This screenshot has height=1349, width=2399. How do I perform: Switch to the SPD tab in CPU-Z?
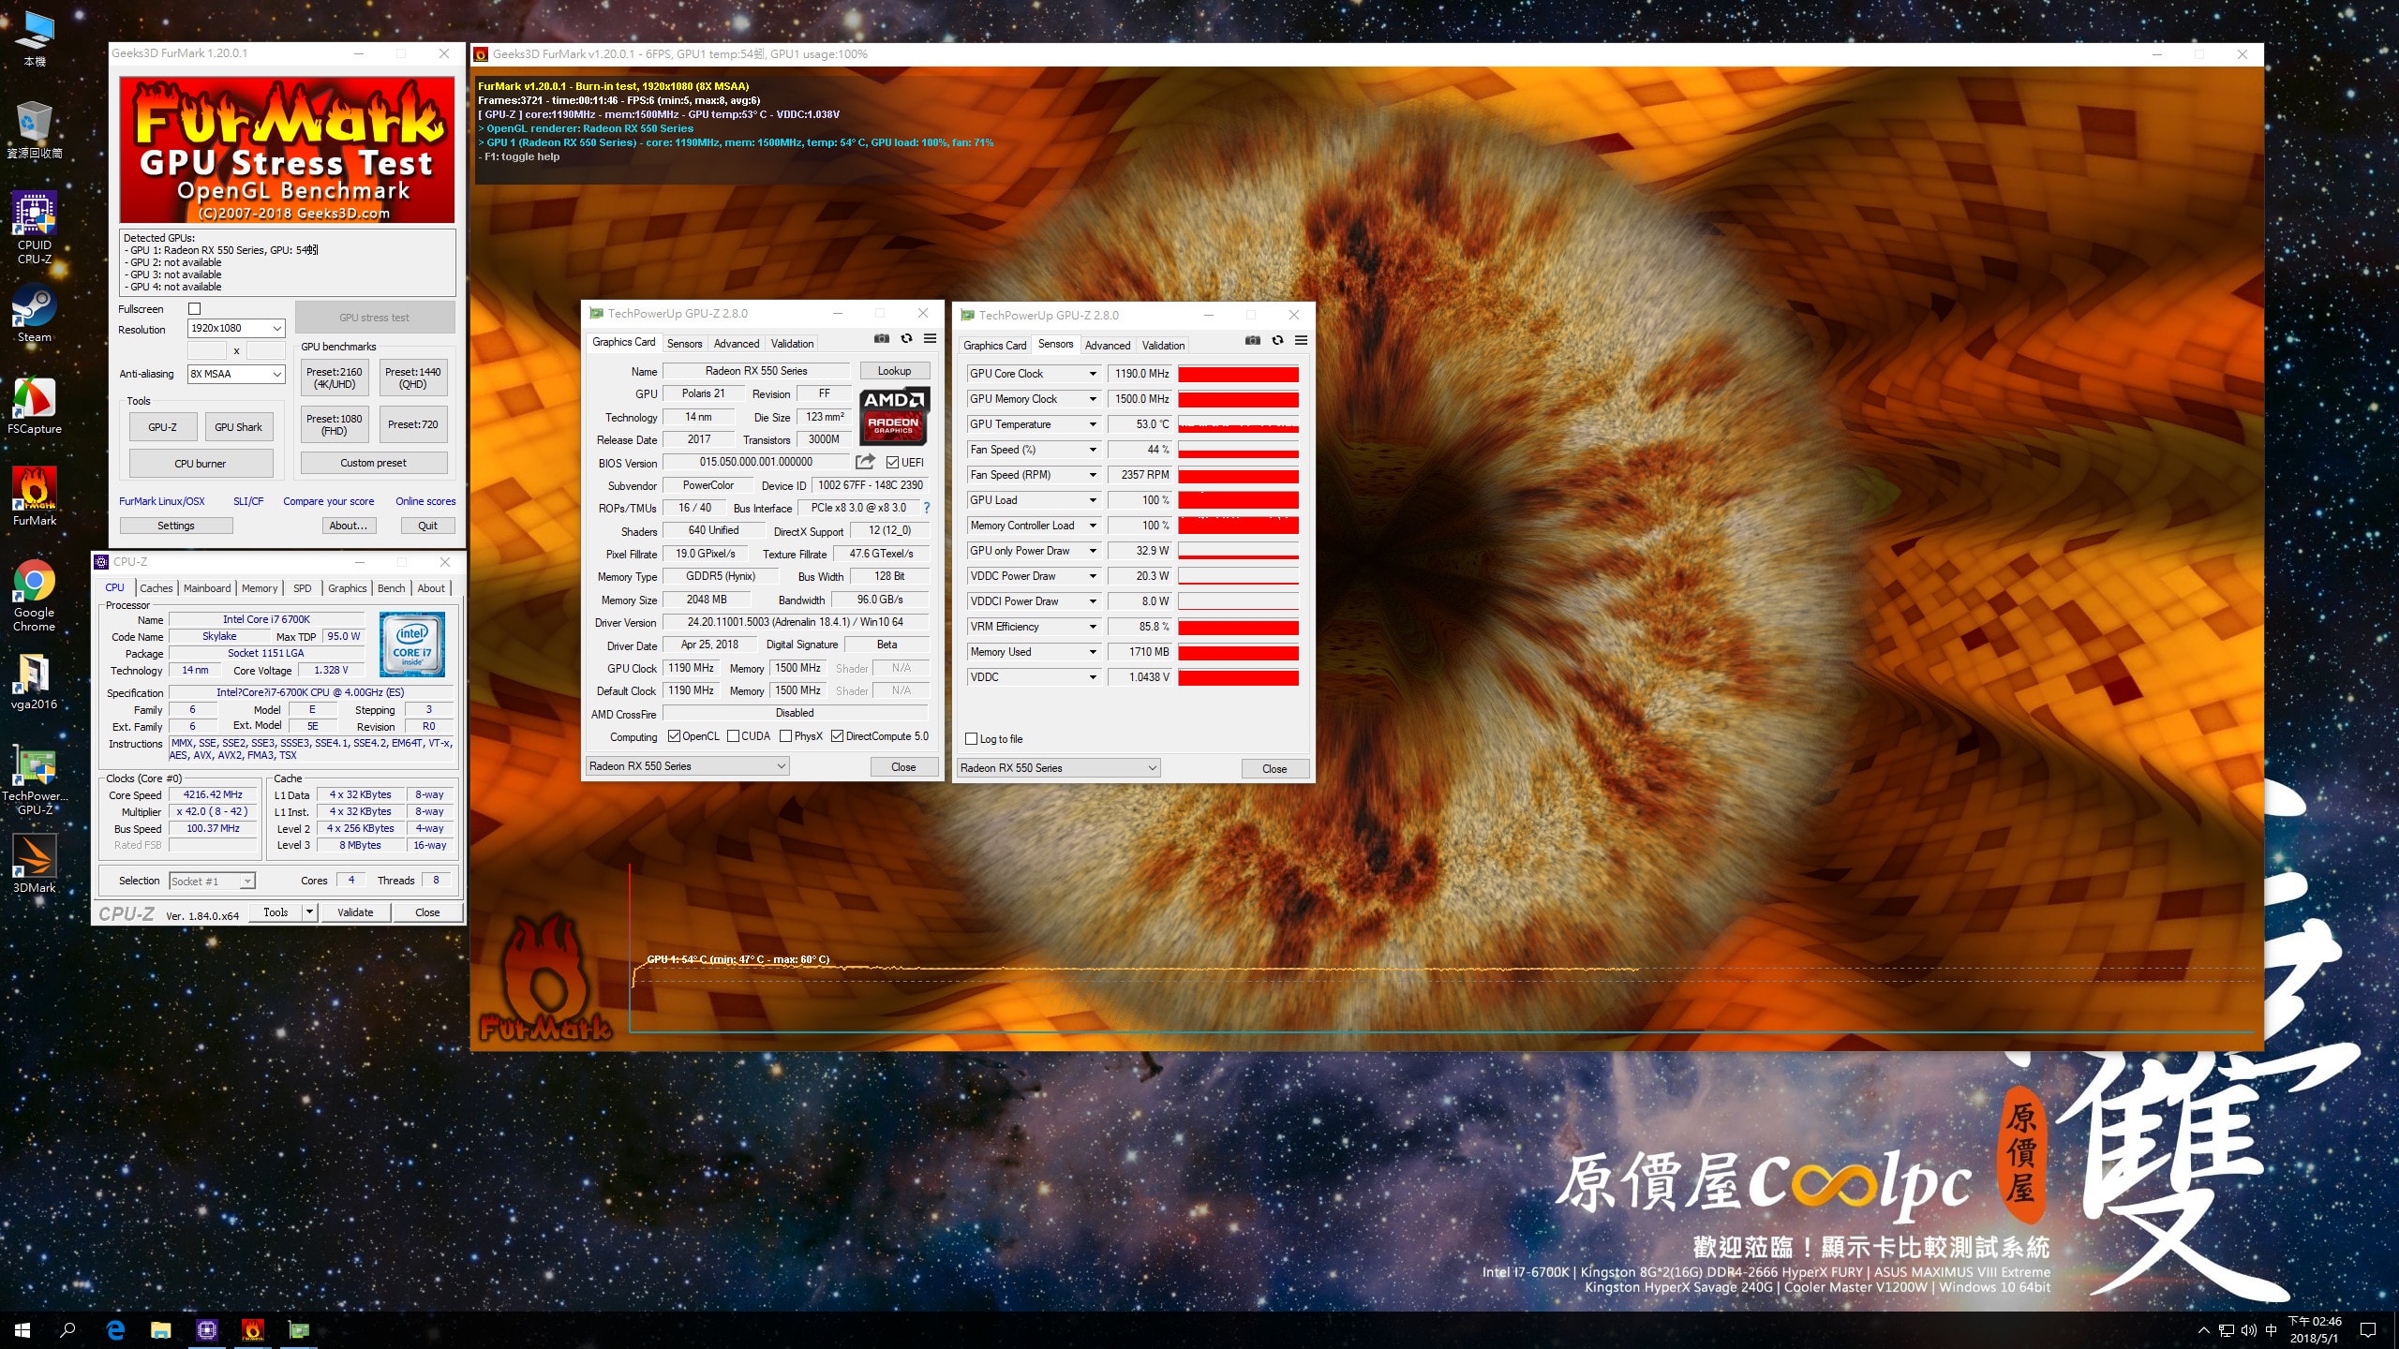pyautogui.click(x=302, y=588)
